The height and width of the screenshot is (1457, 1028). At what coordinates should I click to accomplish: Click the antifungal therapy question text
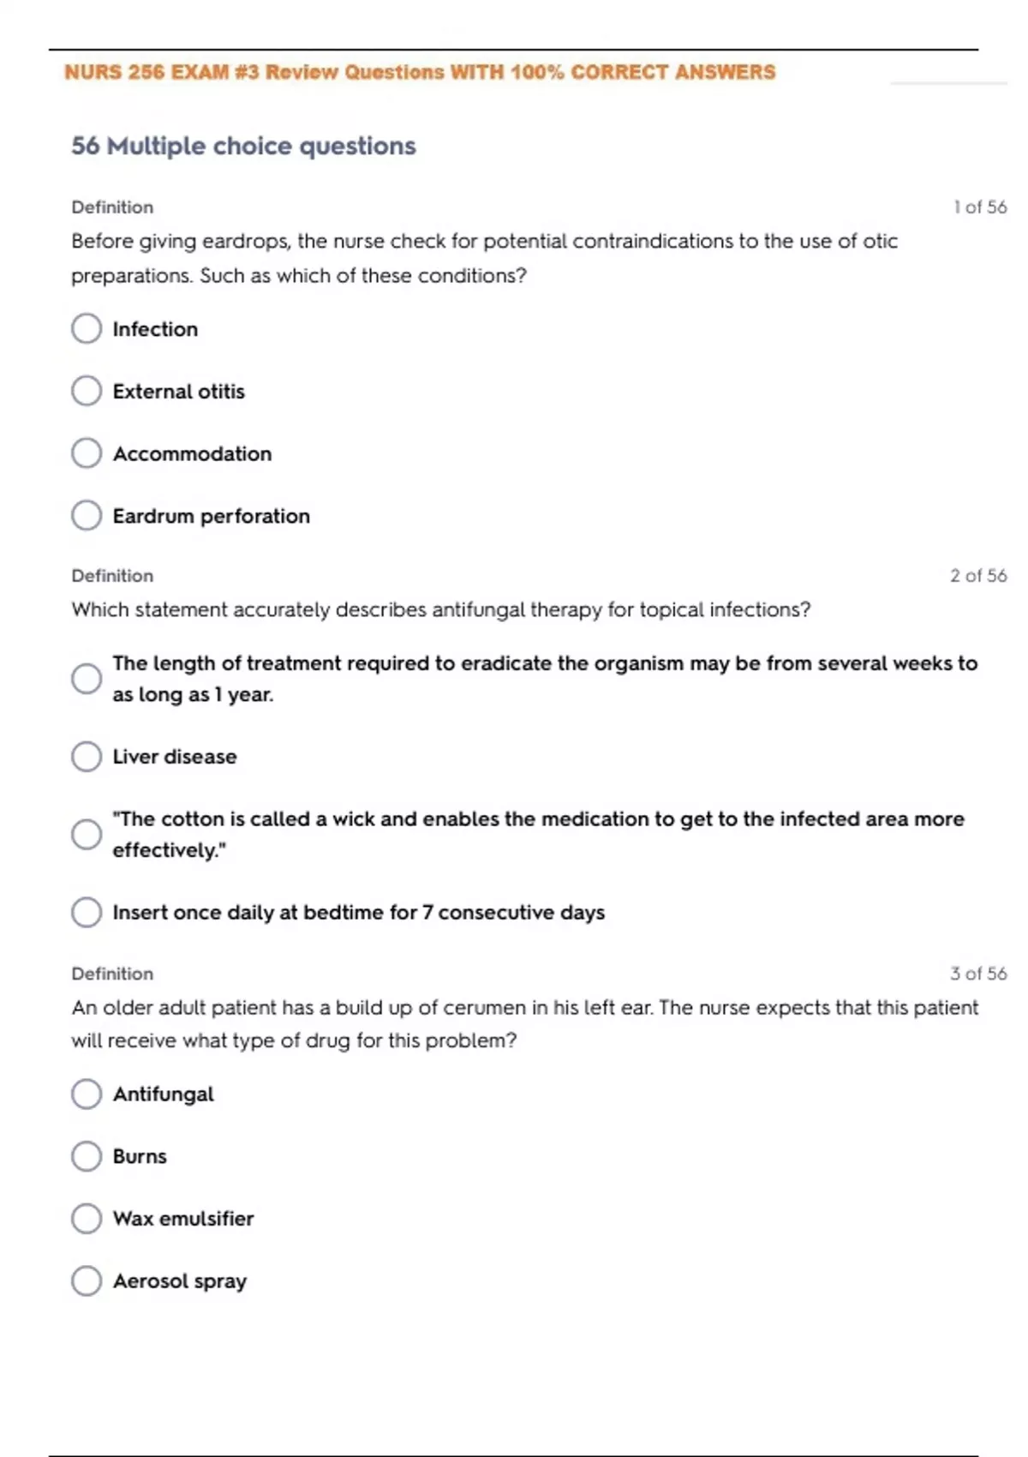(440, 610)
